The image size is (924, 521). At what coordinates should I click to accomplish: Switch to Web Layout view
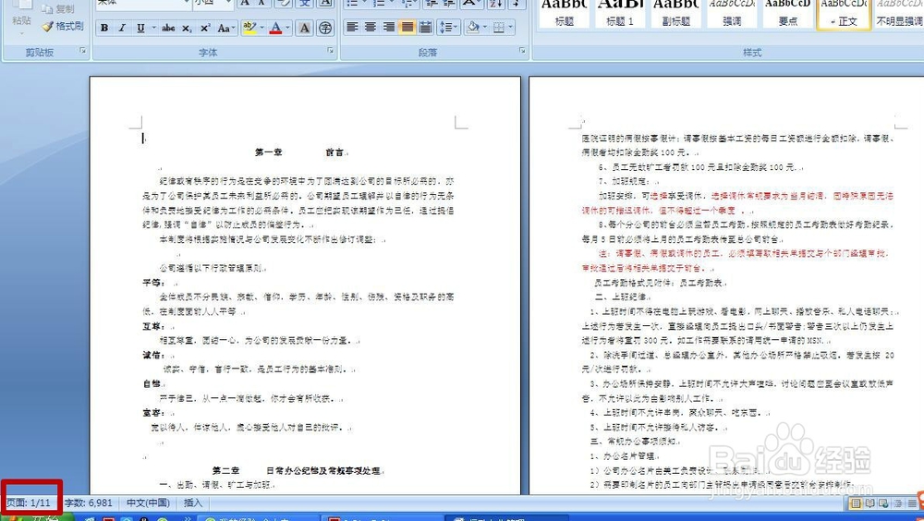pyautogui.click(x=883, y=503)
